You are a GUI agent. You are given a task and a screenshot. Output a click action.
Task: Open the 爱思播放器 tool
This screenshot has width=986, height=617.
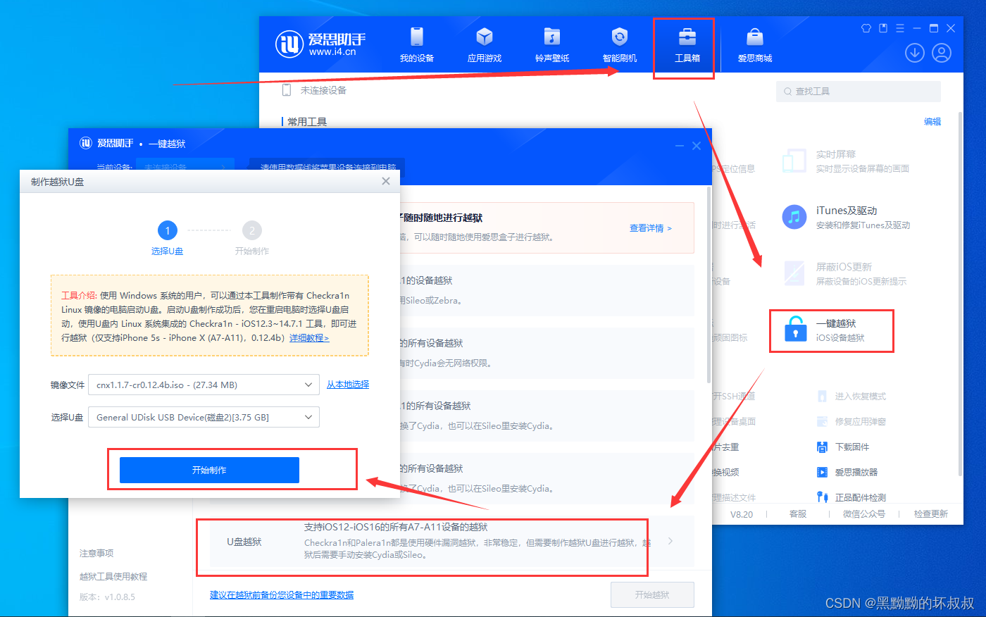(x=847, y=473)
